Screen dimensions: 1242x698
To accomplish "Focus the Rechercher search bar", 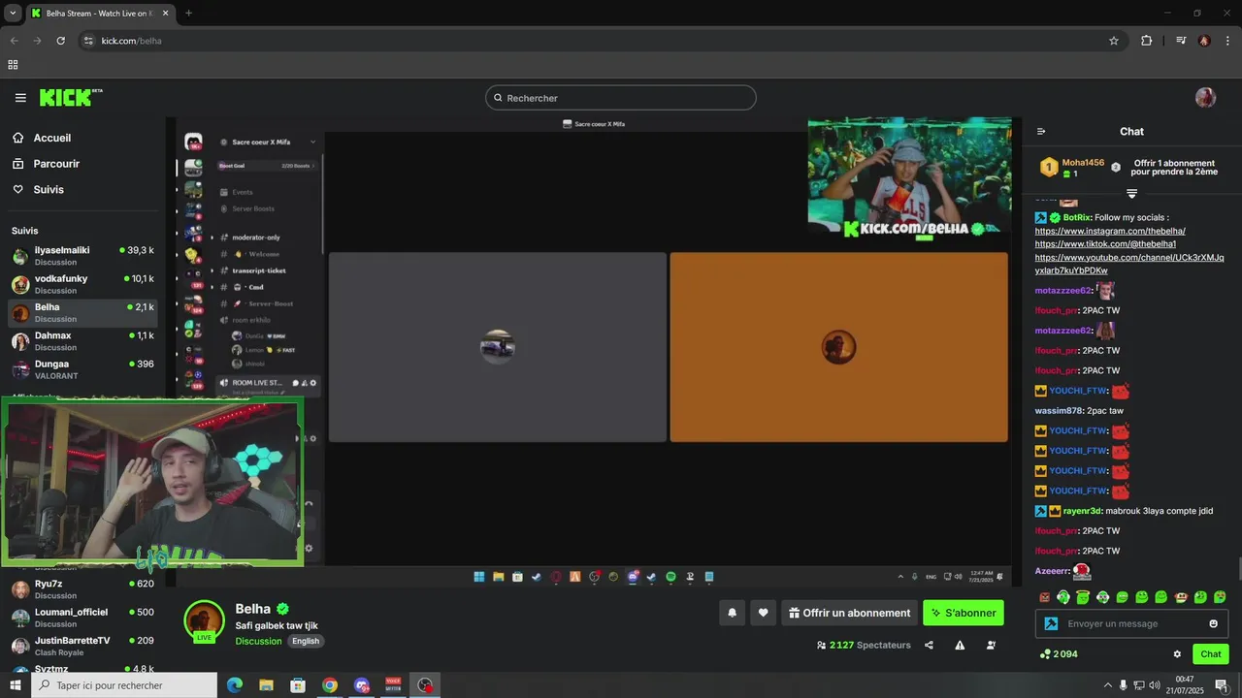I will point(621,98).
